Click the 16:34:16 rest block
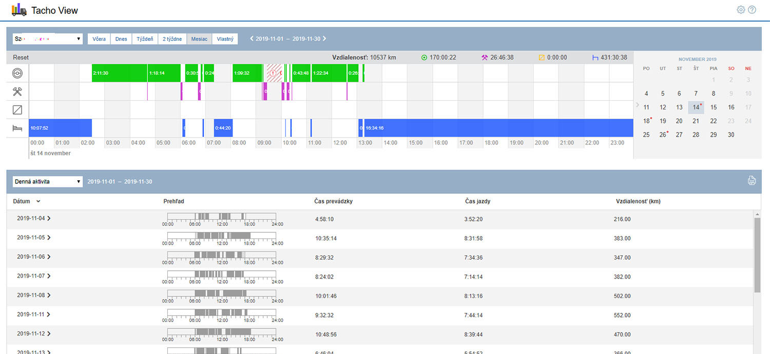Image resolution: width=770 pixels, height=354 pixels. [x=498, y=127]
